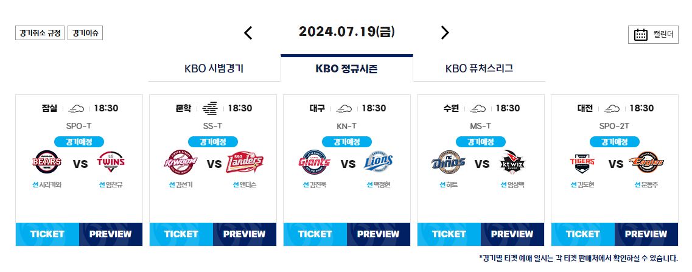Viewport: 692px width, 272px height.
Task: Open 경기취소 규정 button
Action: tap(40, 33)
